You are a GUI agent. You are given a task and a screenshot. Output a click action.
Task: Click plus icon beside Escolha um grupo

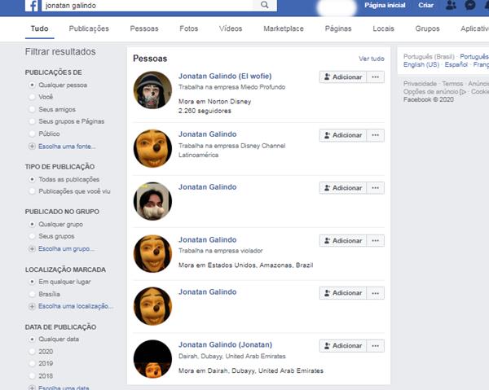pos(32,248)
